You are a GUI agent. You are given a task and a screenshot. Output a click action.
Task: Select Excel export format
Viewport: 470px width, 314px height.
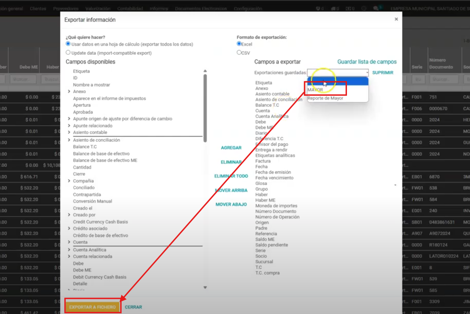click(239, 44)
